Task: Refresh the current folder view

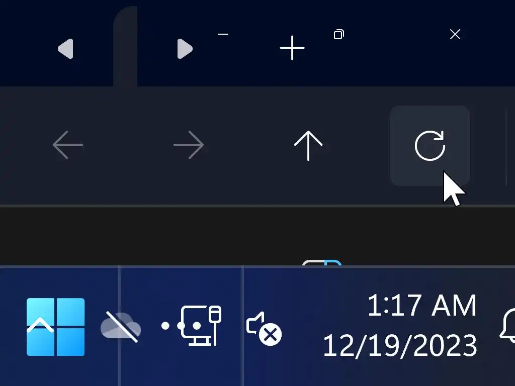Action: [x=430, y=146]
